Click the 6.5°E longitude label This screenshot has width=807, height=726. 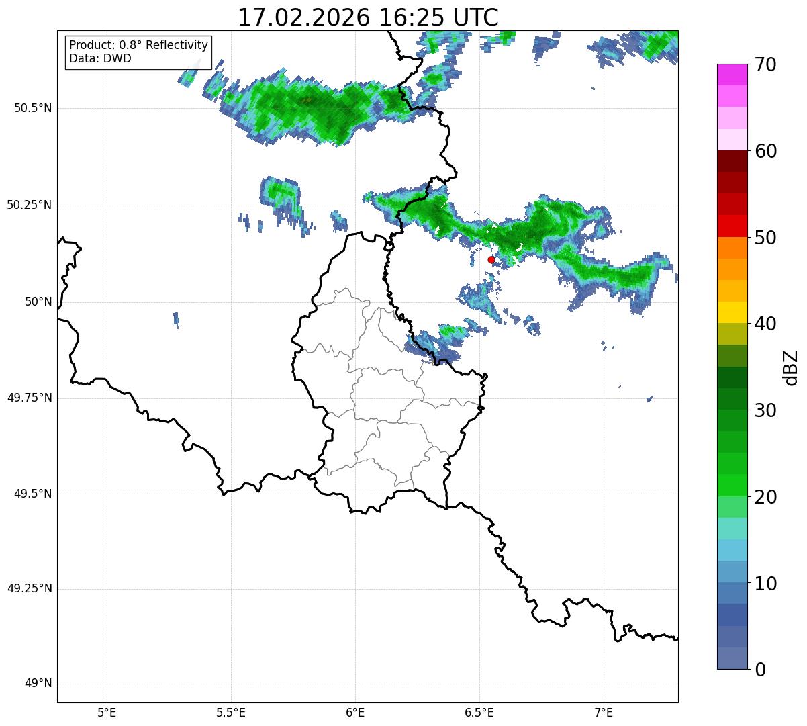click(x=479, y=712)
